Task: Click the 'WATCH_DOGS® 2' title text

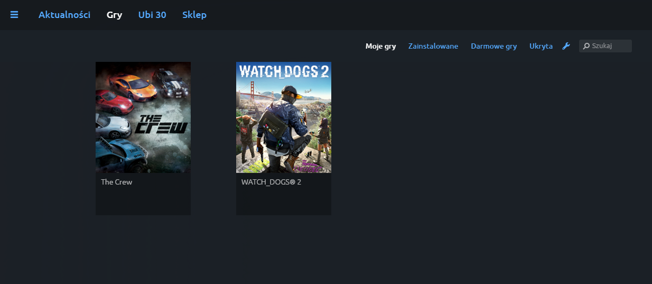Action: pyautogui.click(x=271, y=182)
